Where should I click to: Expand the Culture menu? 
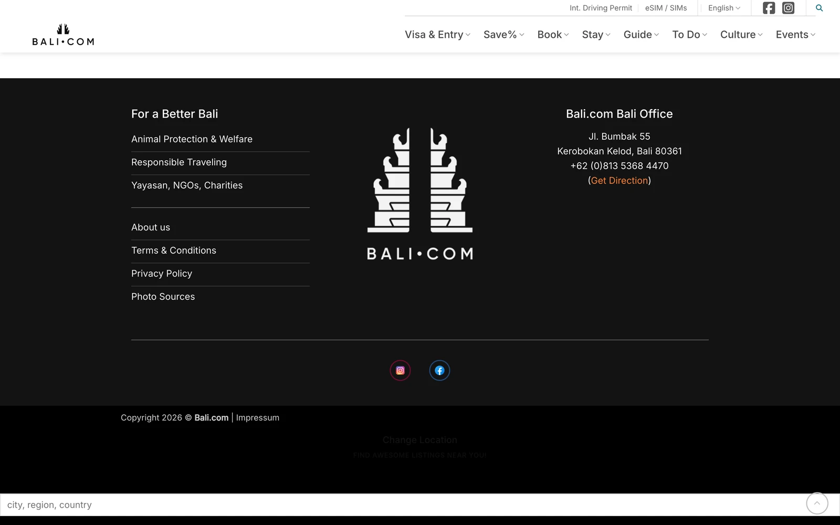coord(741,35)
